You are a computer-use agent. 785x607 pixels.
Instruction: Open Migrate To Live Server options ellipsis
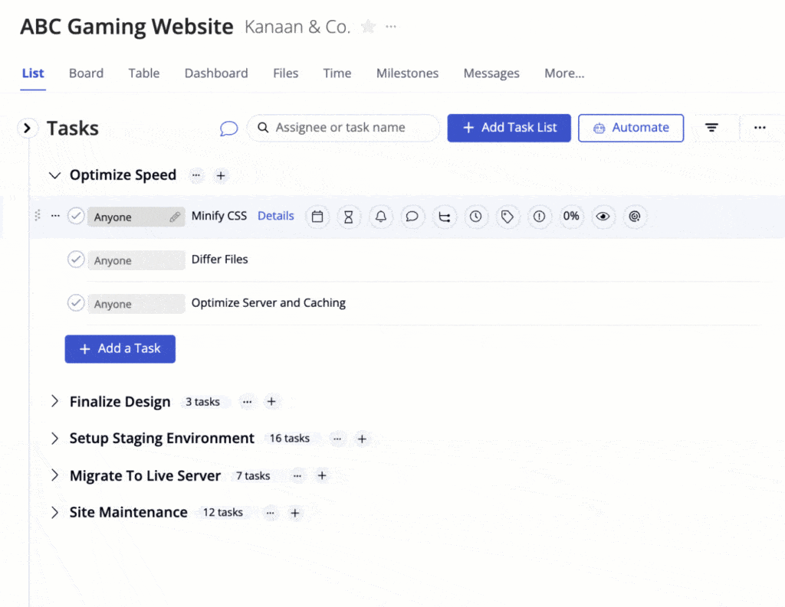(x=297, y=475)
